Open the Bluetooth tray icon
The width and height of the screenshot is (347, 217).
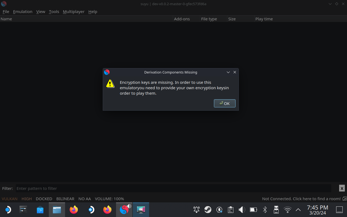pyautogui.click(x=265, y=210)
